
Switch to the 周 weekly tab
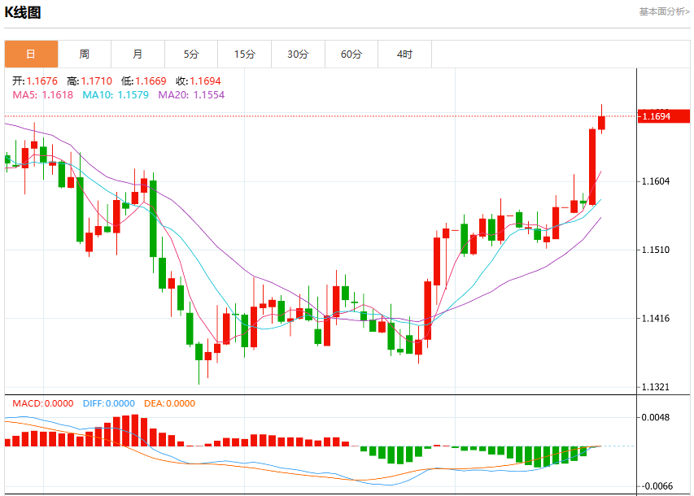[85, 54]
